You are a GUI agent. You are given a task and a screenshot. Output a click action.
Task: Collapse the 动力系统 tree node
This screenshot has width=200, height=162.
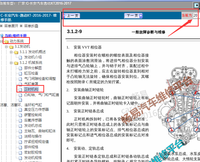point(1,41)
